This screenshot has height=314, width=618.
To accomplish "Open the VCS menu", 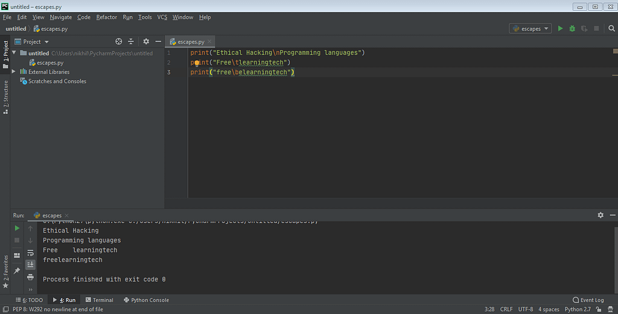I will point(162,17).
